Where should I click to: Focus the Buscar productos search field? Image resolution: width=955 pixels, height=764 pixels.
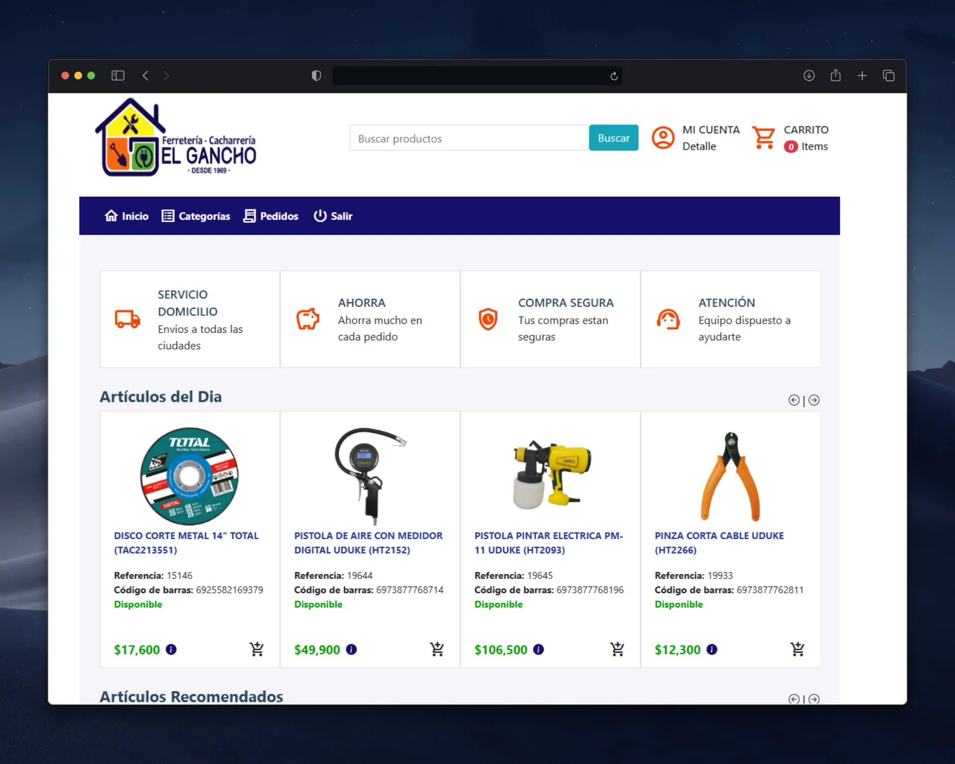(469, 138)
